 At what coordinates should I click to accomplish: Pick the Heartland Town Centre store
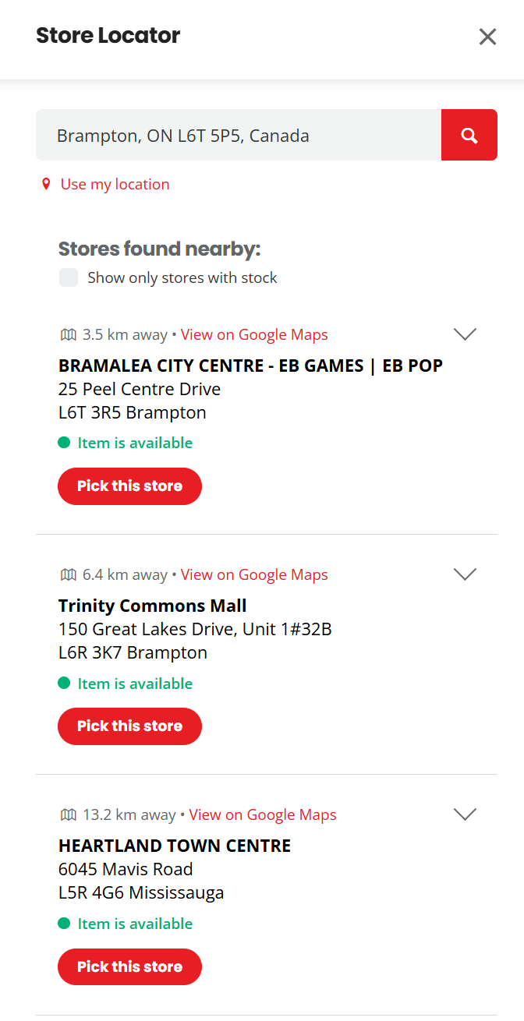click(x=129, y=966)
